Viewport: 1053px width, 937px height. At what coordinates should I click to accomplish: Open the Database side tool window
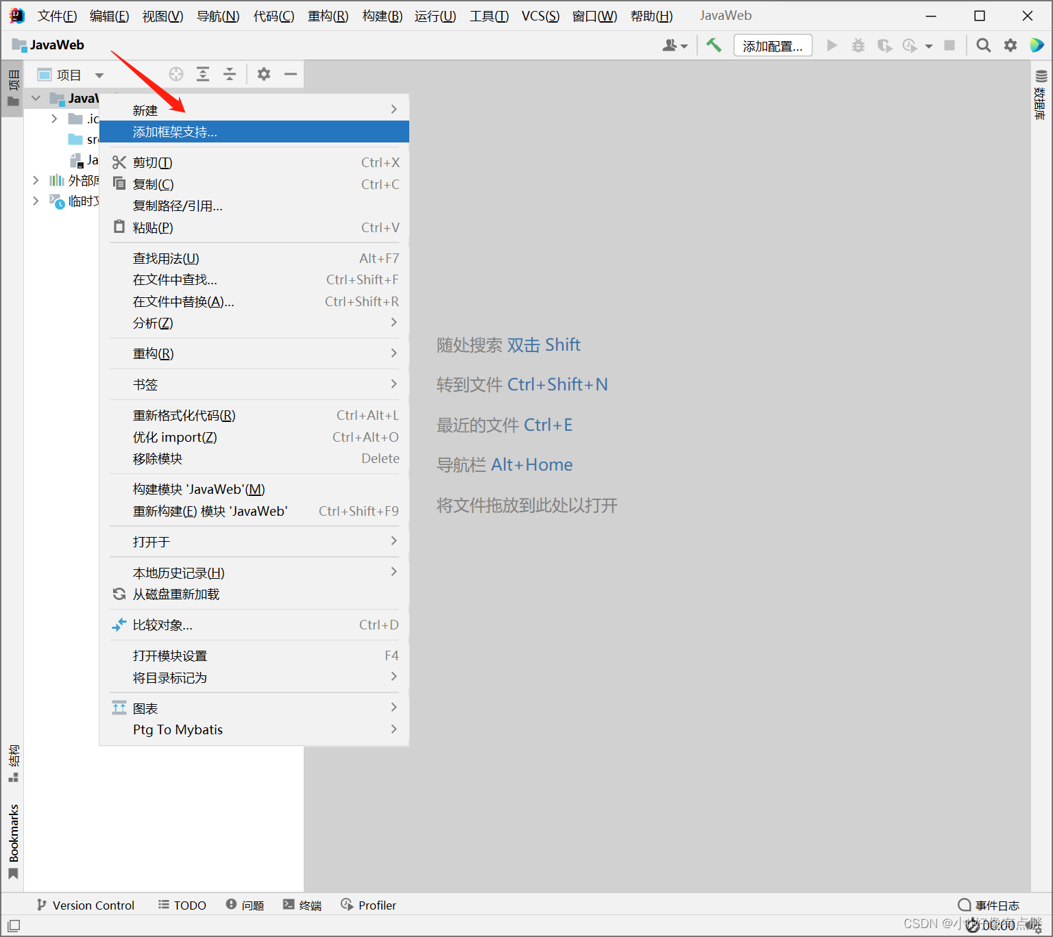pyautogui.click(x=1041, y=95)
